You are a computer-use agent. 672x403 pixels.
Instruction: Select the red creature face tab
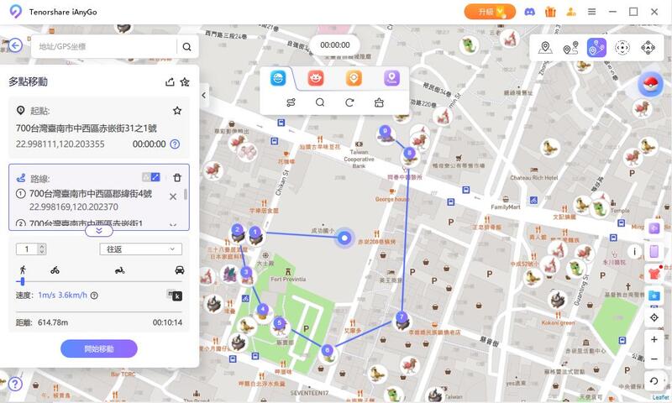click(x=316, y=78)
